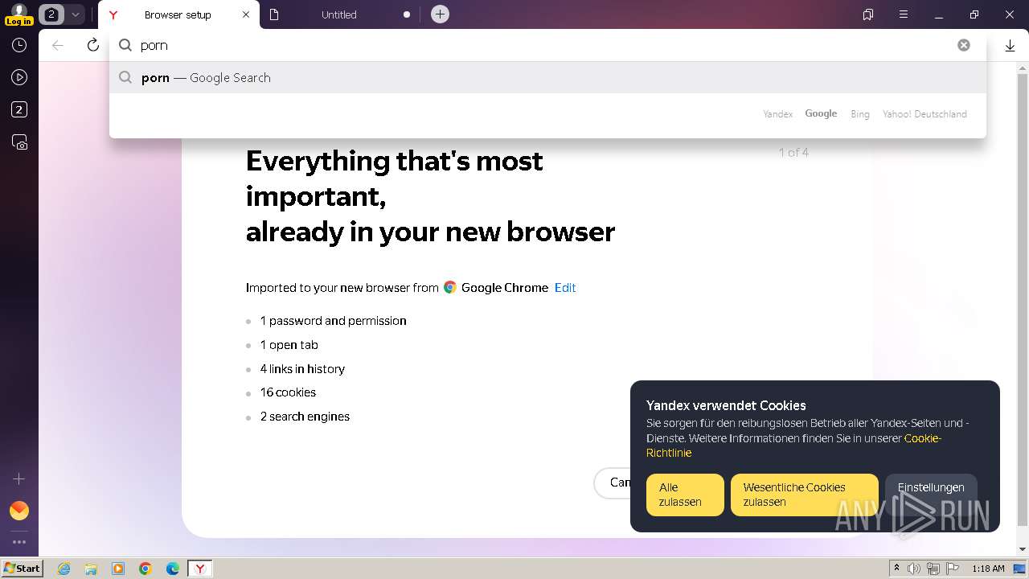
Task: Open the history clock icon in sidebar
Action: (x=19, y=46)
